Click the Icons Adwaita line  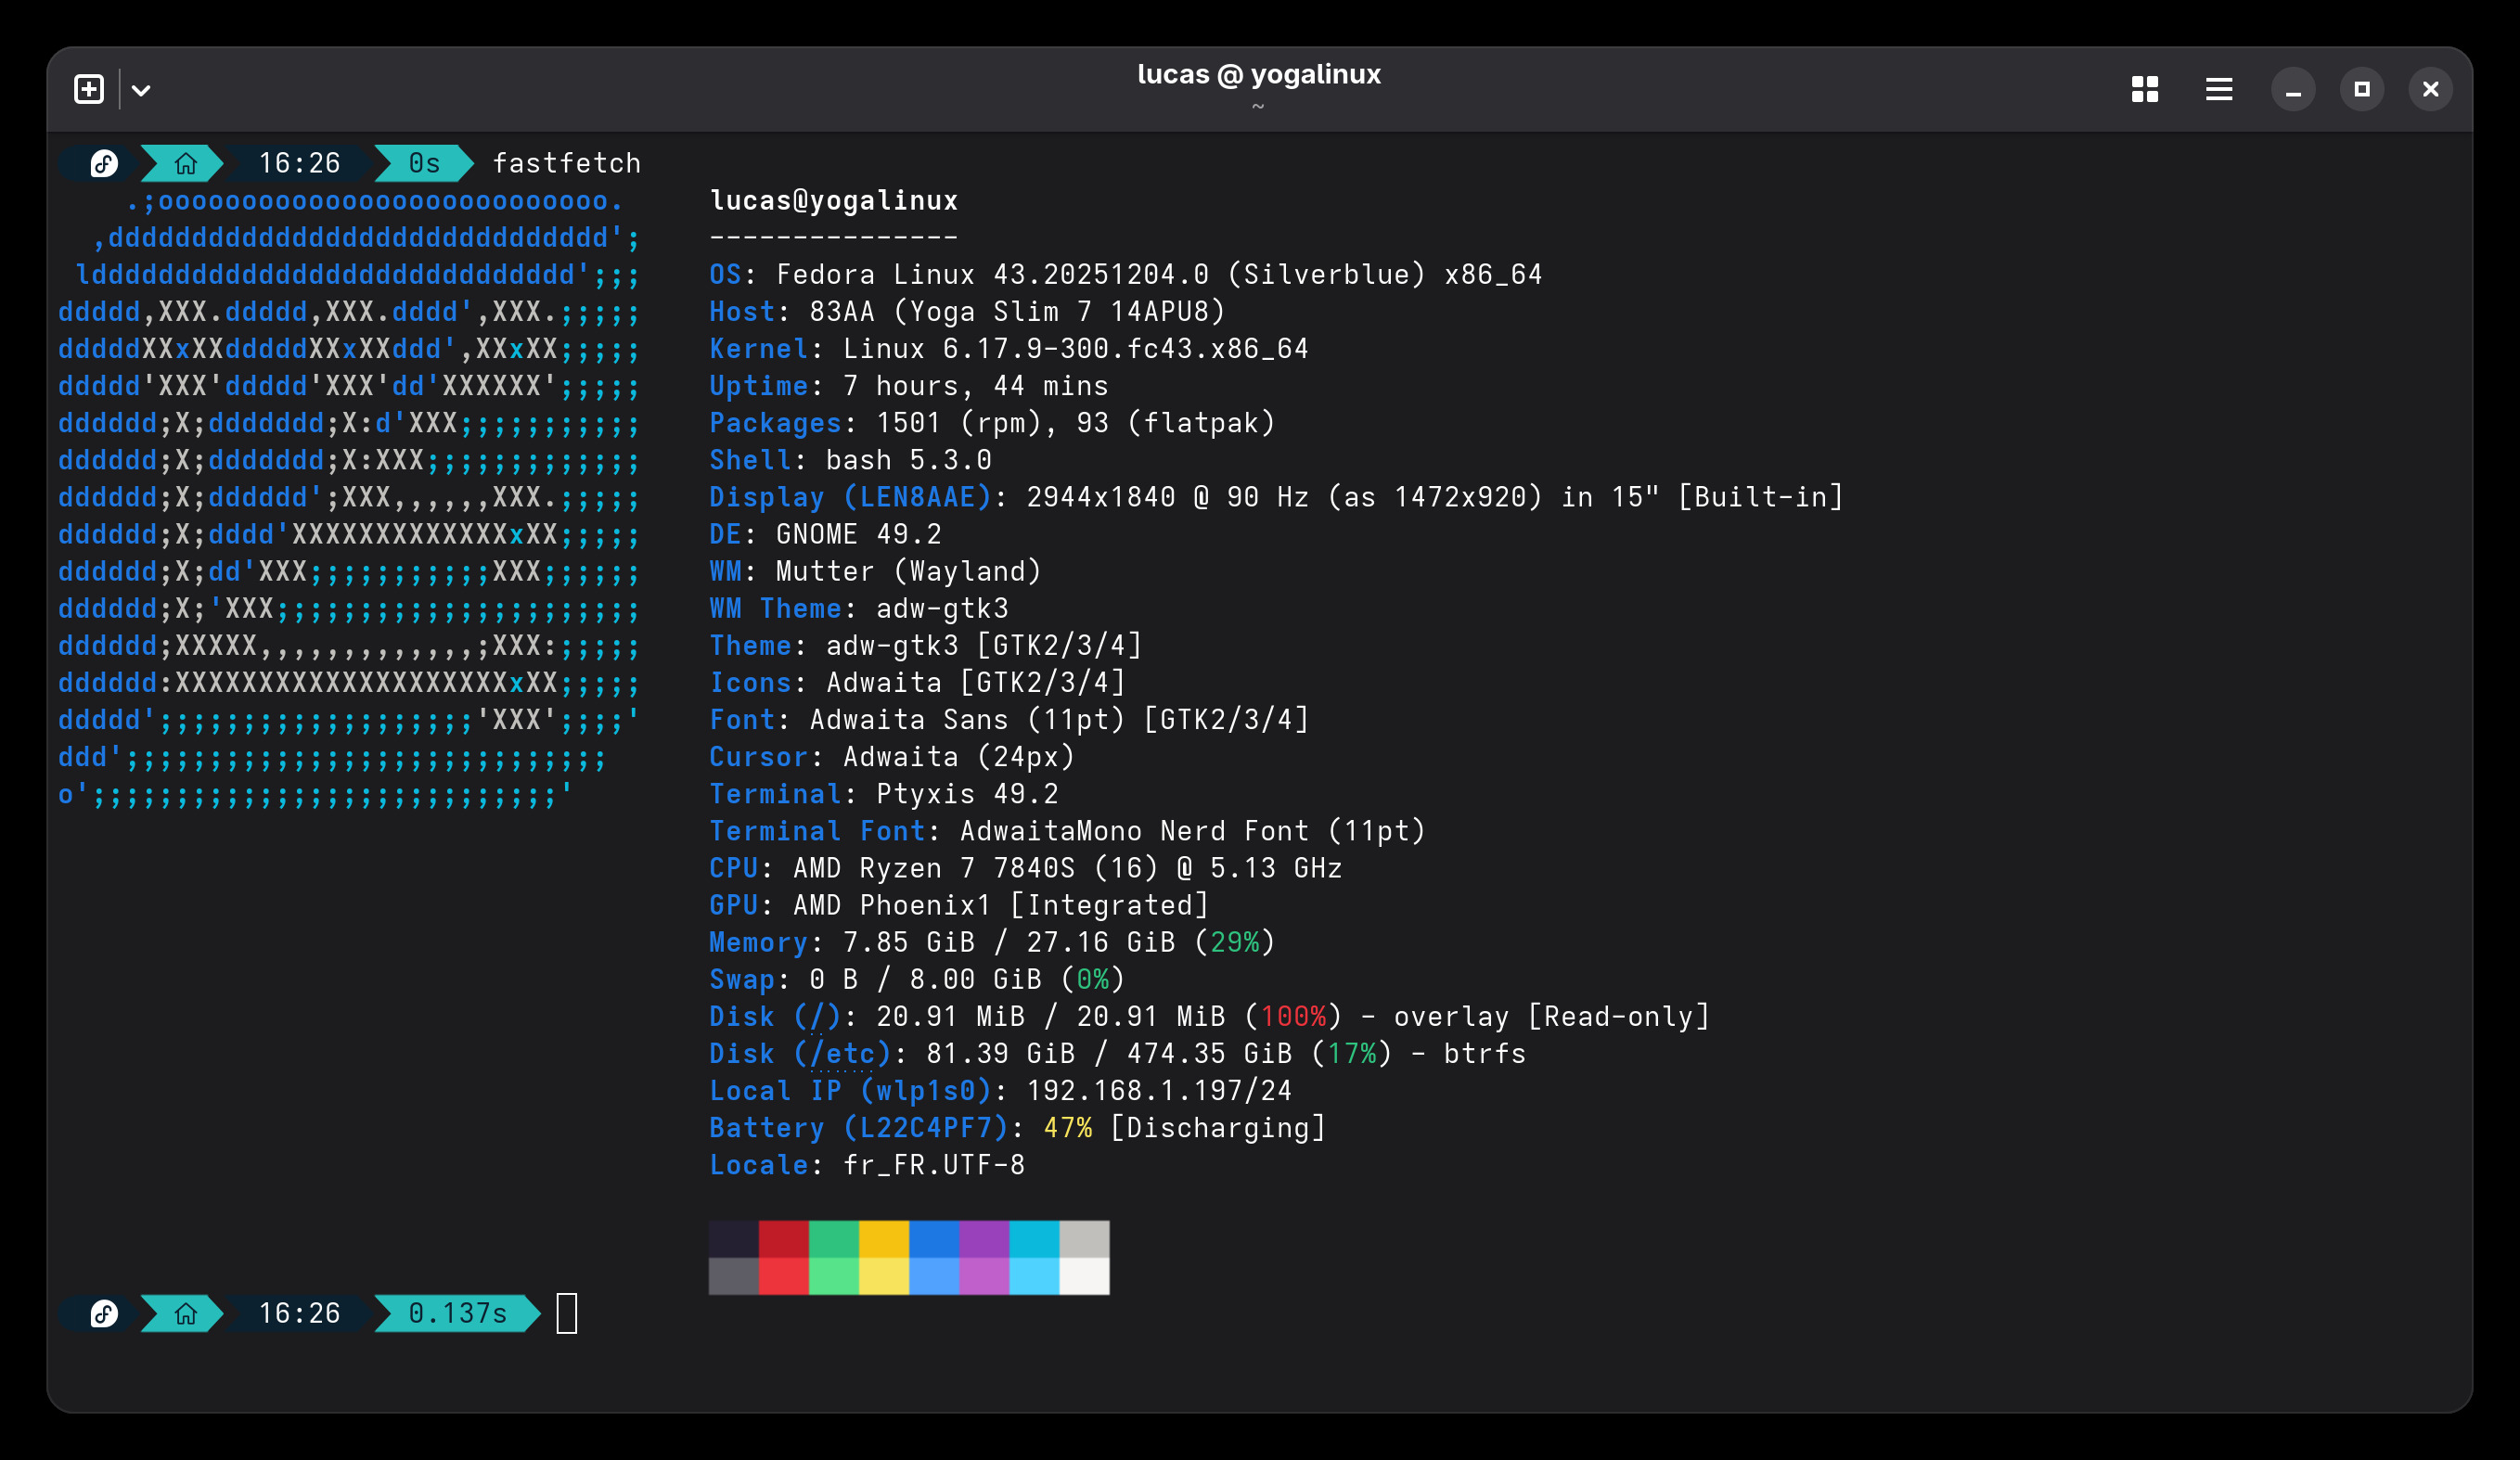pos(917,683)
